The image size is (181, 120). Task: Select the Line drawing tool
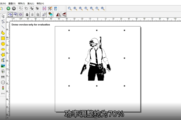(x=3, y=27)
